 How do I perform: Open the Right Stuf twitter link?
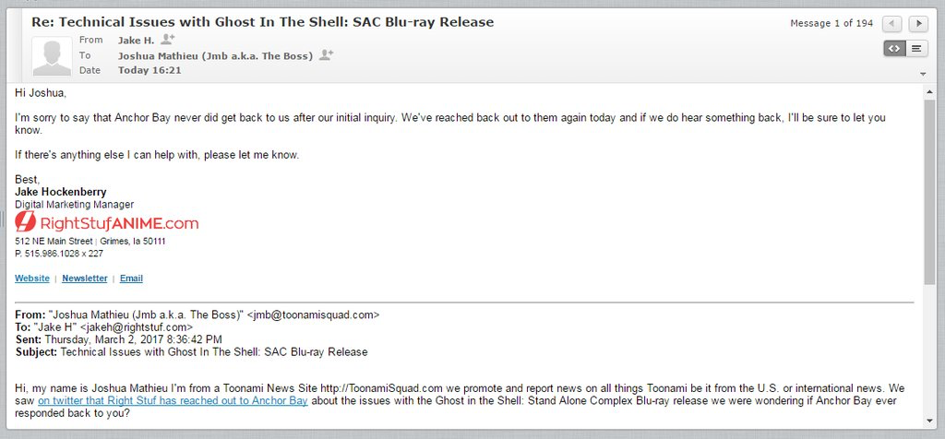coord(173,401)
